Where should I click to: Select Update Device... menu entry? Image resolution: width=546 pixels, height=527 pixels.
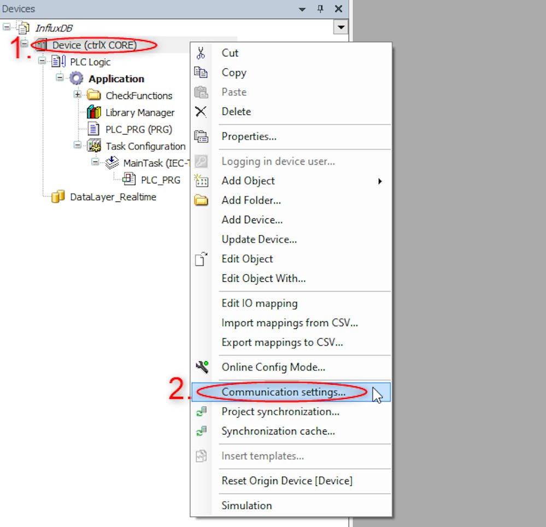[x=291, y=239]
